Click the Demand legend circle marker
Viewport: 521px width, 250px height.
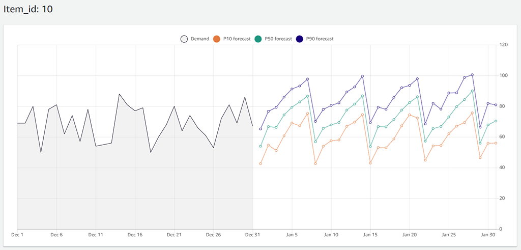(184, 39)
